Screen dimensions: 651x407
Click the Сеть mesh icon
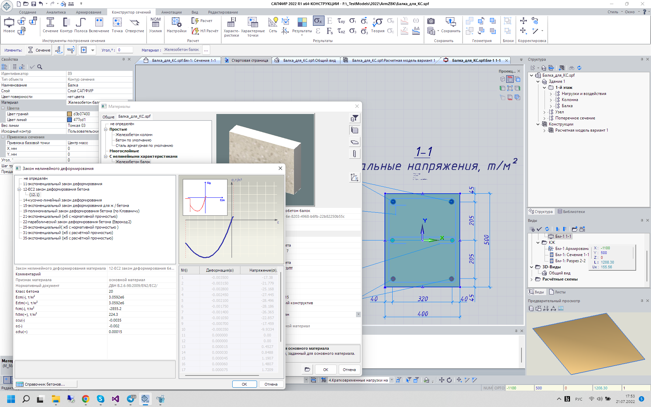coord(273,25)
